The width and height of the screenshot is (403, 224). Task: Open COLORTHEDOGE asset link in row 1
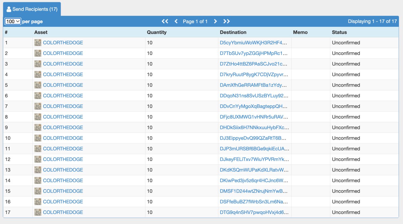click(x=63, y=43)
